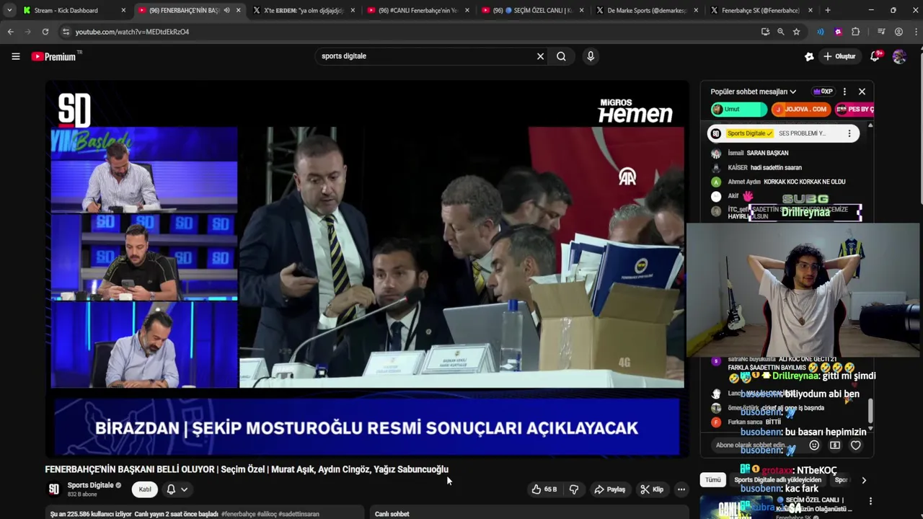Screen dimensions: 923x519
Task: Click in the YouTube search field
Action: 425,56
